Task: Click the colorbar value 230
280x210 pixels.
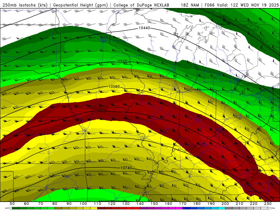Action: [x=268, y=204]
